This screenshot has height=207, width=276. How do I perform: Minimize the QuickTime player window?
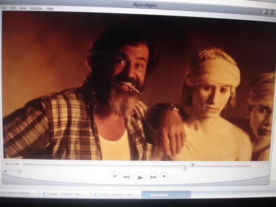pos(265,13)
